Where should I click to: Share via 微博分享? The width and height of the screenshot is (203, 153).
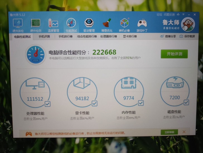pos(168,36)
